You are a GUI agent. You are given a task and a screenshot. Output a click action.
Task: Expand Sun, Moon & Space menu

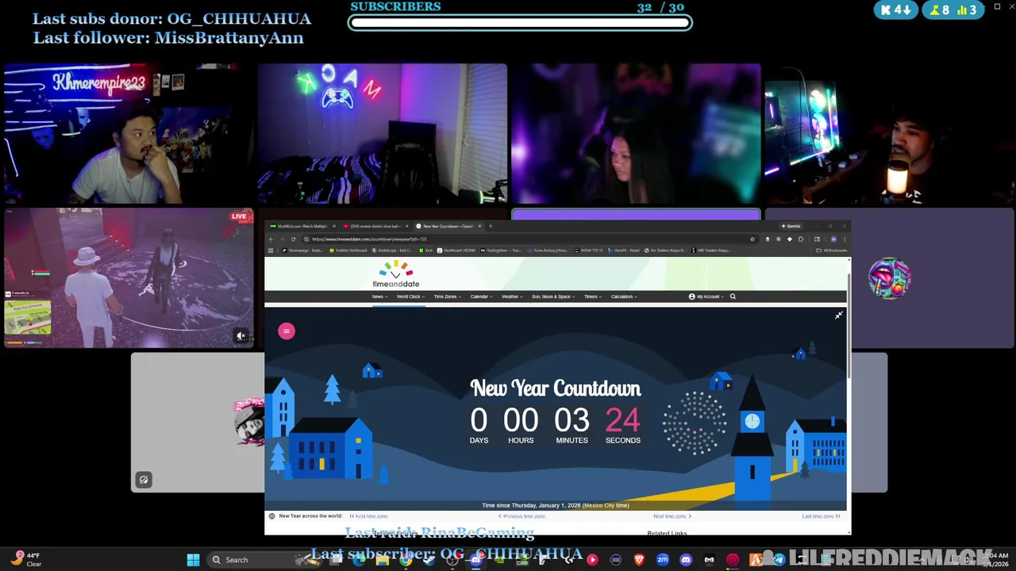pyautogui.click(x=553, y=297)
